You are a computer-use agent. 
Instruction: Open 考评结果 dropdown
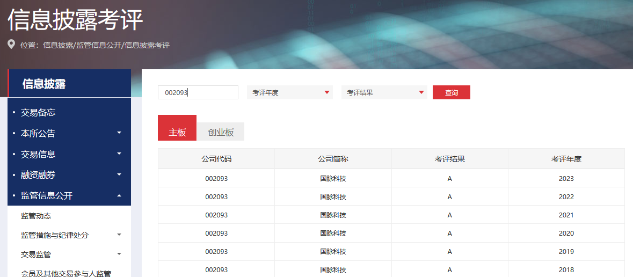pos(384,92)
